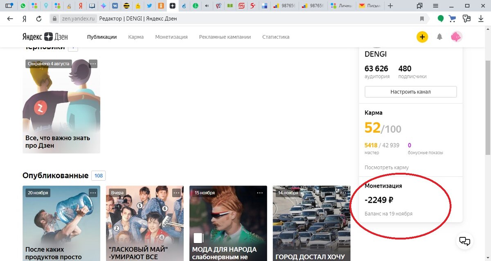Open browser downloads

(481, 19)
